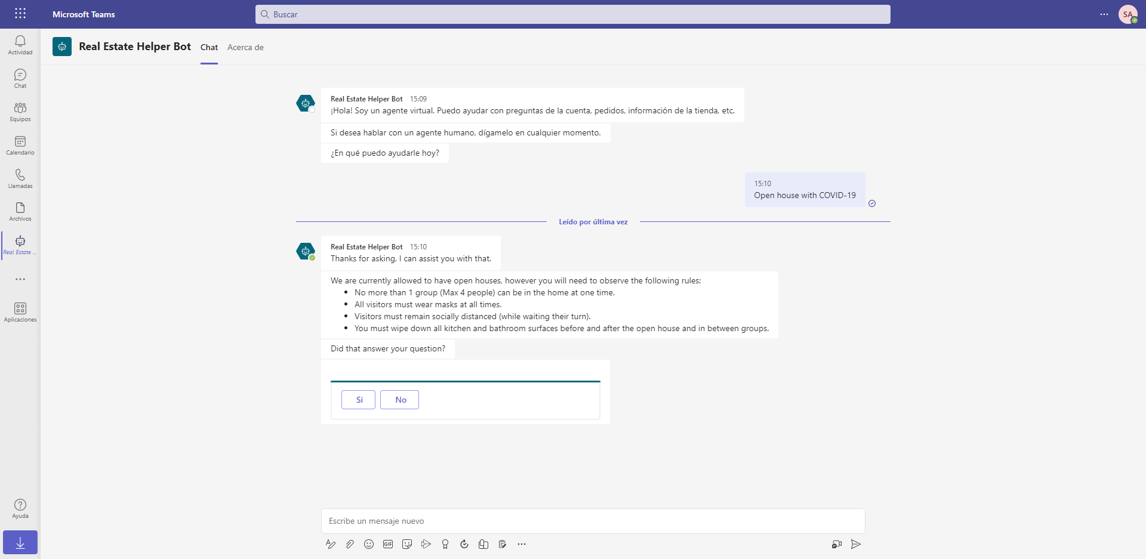Click the bot avatar on the 15:10 message
Image resolution: width=1146 pixels, height=559 pixels.
pyautogui.click(x=306, y=251)
